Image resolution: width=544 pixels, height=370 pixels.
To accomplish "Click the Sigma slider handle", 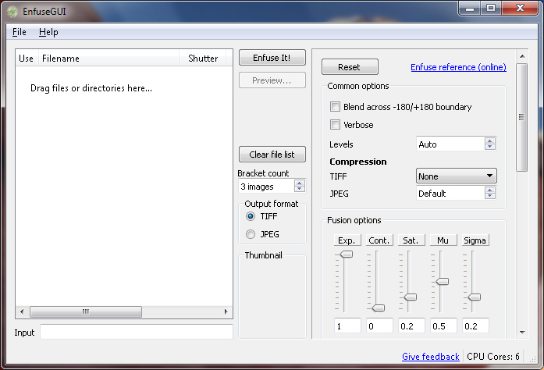I will [x=474, y=297].
